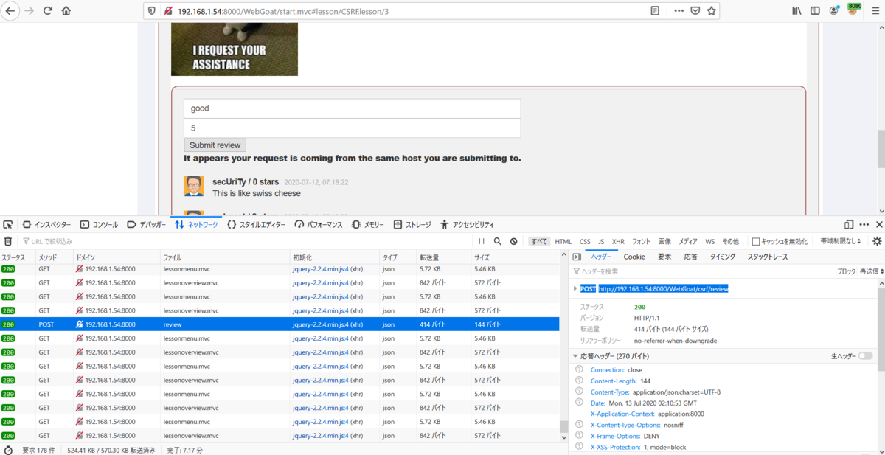
Task: Open the page actions ellipsis menu
Action: (678, 11)
